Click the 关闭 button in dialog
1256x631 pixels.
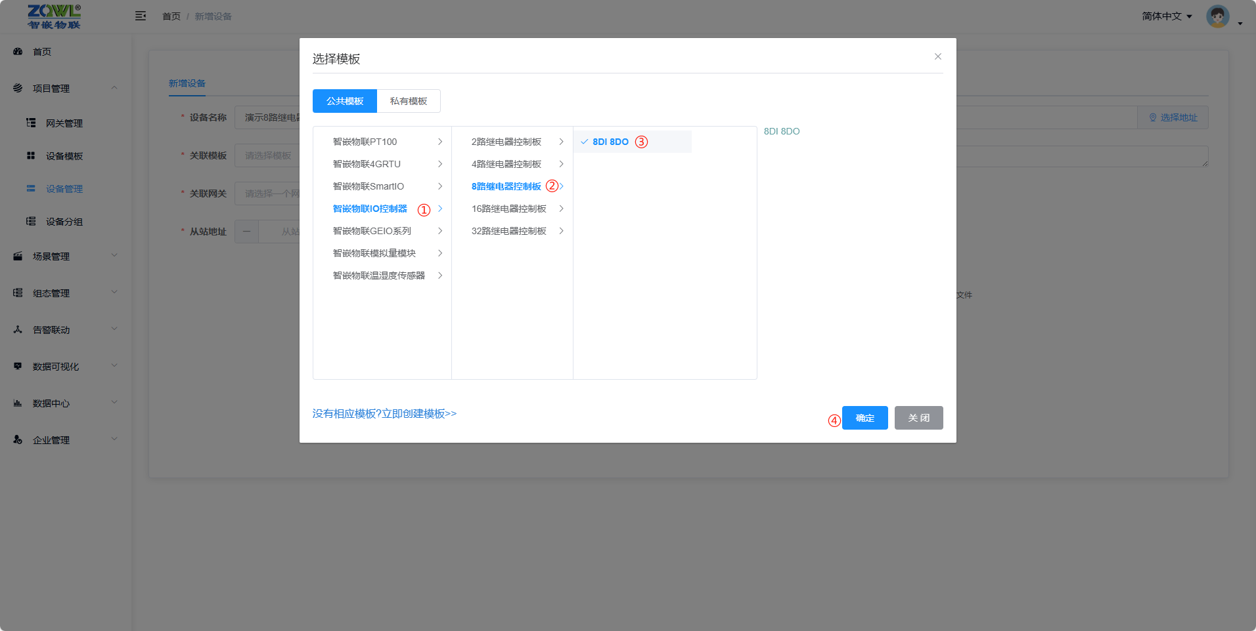[919, 418]
